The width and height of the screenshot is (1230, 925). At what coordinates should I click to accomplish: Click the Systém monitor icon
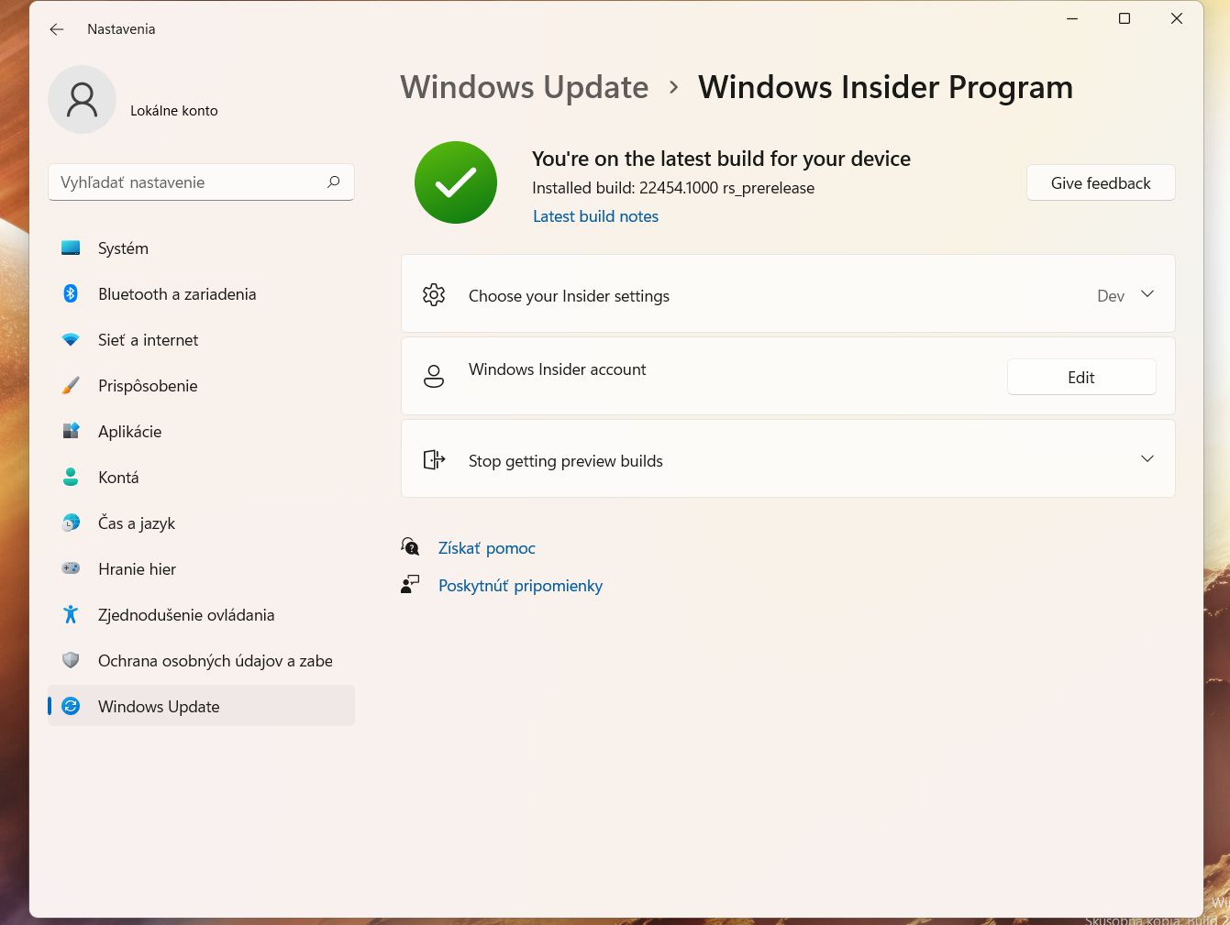coord(71,248)
